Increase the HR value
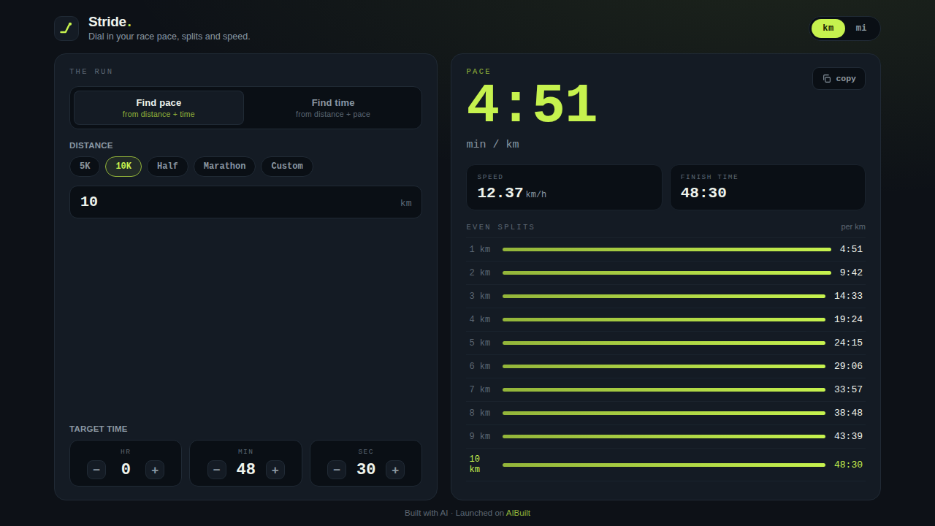The width and height of the screenshot is (935, 526). pos(154,470)
